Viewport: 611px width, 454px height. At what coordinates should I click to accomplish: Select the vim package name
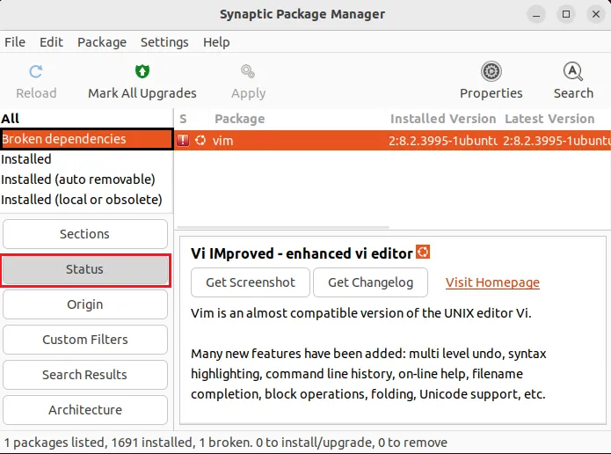pyautogui.click(x=223, y=141)
